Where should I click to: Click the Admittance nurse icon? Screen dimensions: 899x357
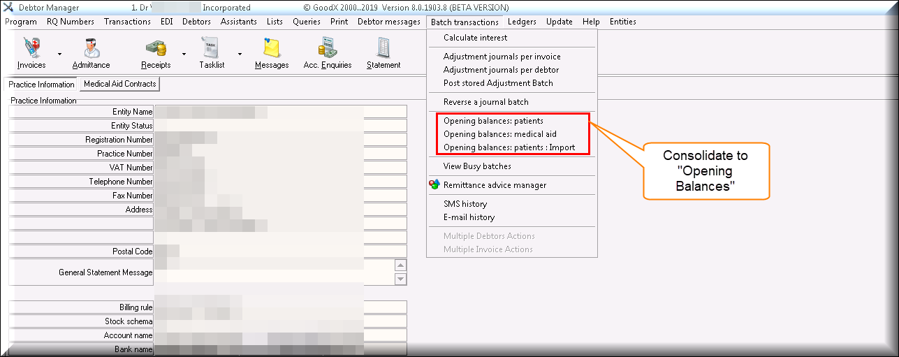point(91,48)
